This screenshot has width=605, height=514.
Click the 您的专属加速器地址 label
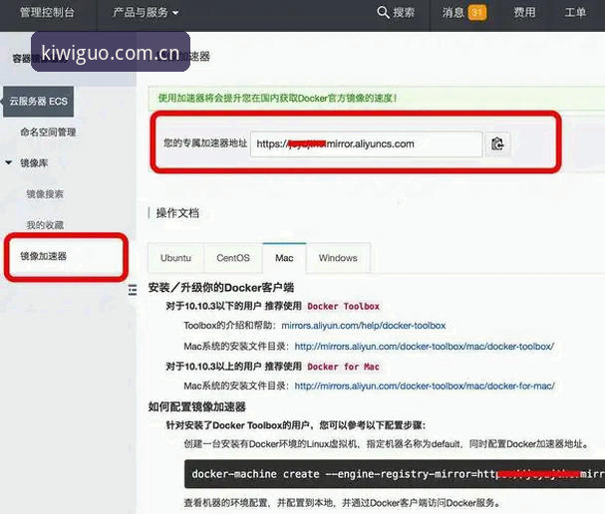pyautogui.click(x=205, y=143)
